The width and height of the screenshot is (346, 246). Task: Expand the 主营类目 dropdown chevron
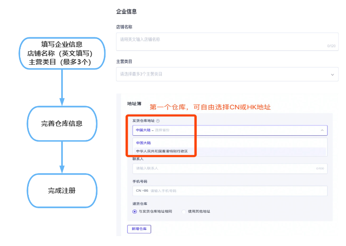coord(333,74)
